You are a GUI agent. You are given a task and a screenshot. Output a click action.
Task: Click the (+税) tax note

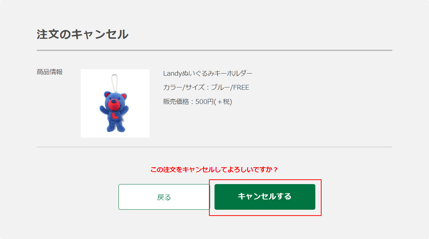(x=223, y=102)
